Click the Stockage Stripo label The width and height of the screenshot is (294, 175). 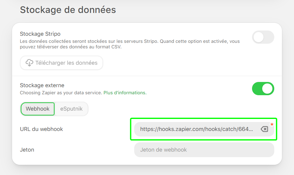tap(40, 34)
